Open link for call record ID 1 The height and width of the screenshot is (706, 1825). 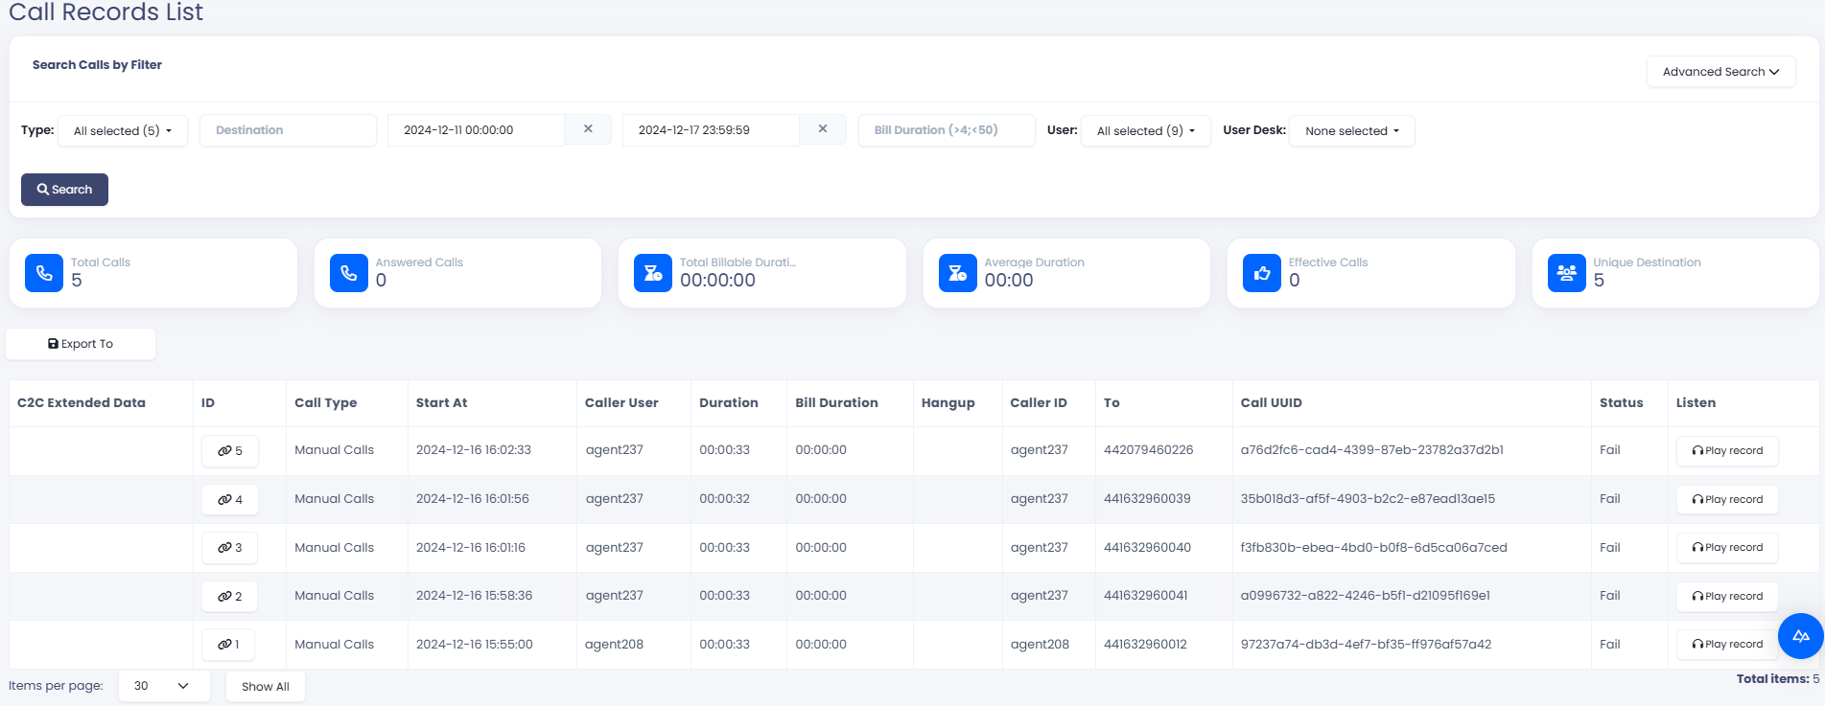click(228, 645)
